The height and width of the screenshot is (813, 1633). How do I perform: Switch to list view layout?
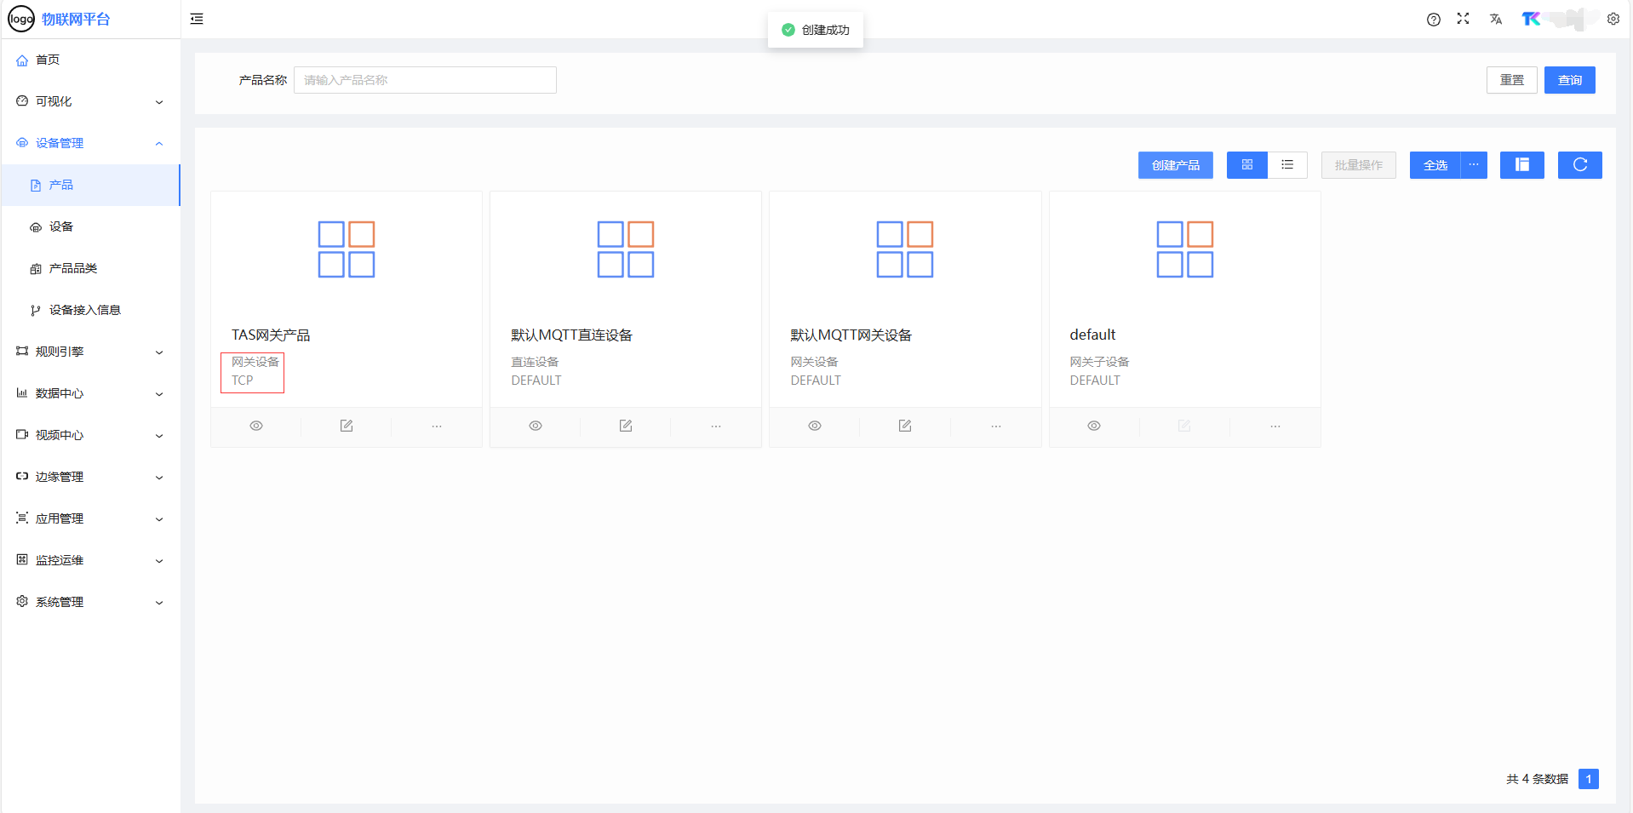(1287, 165)
